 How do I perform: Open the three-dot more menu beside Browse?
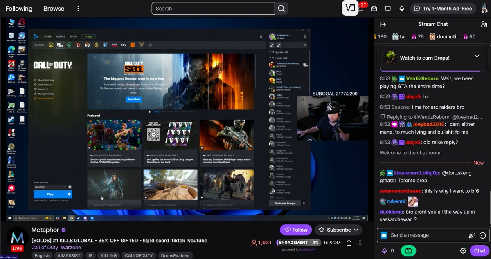78,8
